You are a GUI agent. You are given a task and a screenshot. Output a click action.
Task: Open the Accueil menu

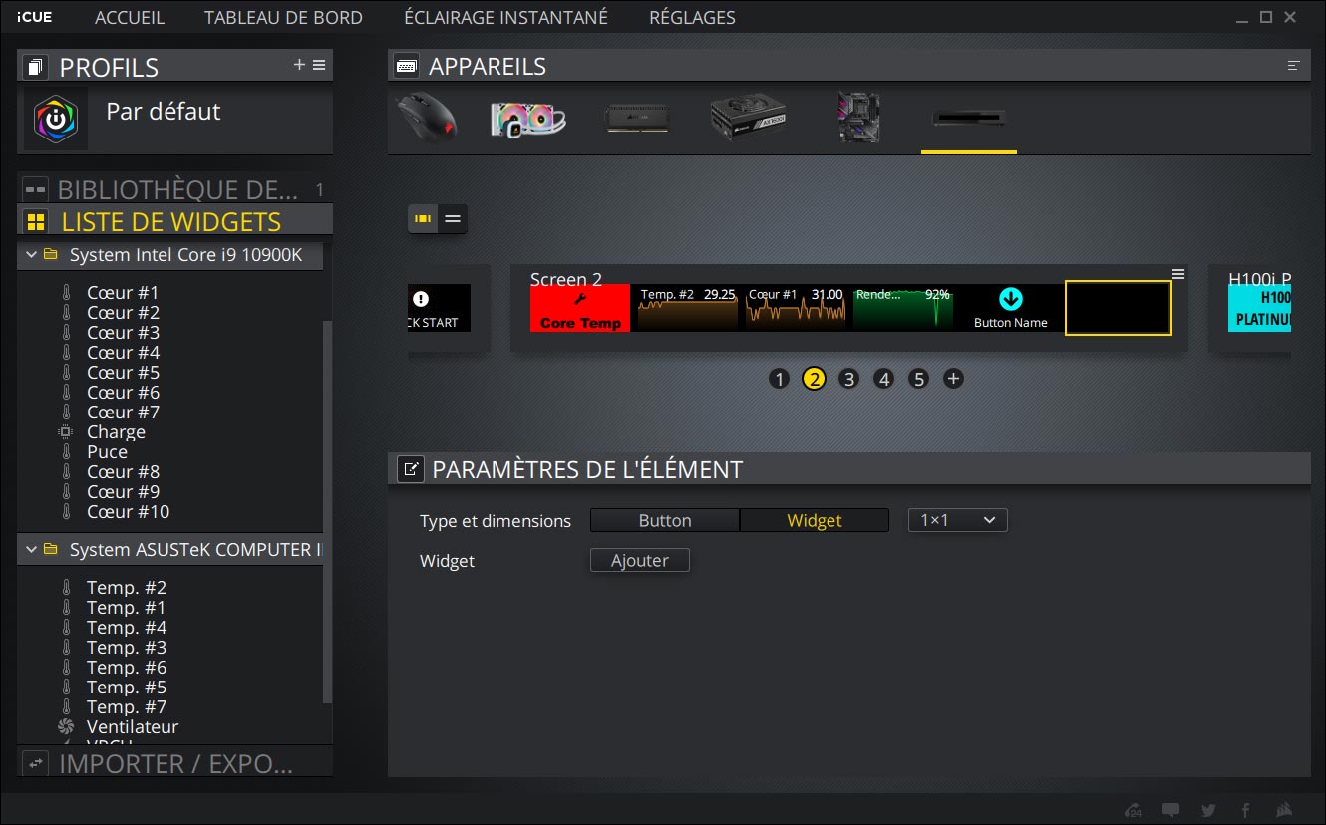(x=130, y=18)
